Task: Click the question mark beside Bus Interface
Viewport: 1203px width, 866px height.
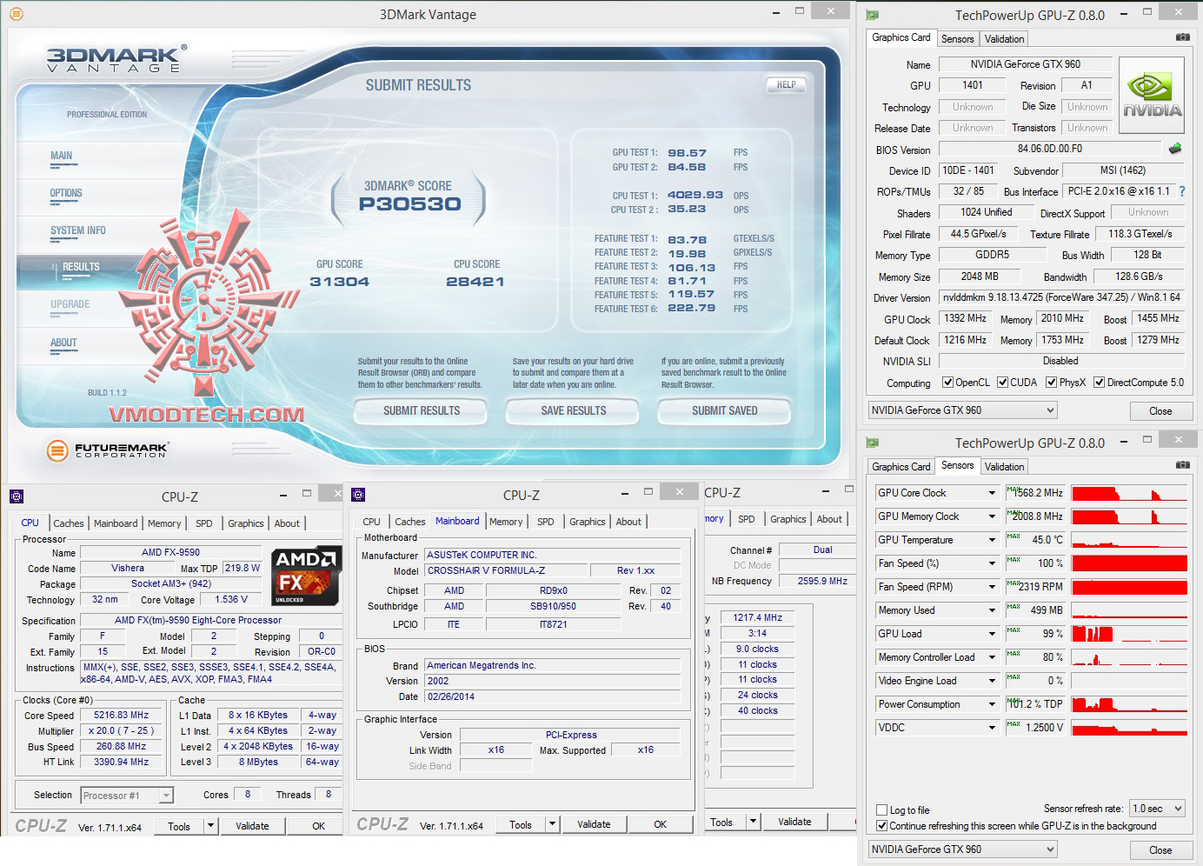Action: (1182, 191)
